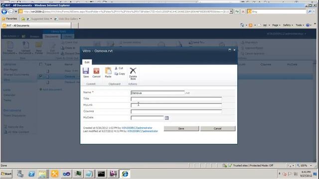Click the Home icon in the IE command bar
This screenshot has width=319, height=179.
pyautogui.click(x=242, y=25)
